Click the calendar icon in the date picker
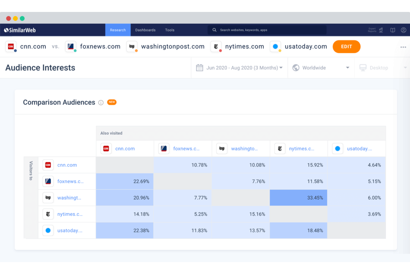The width and height of the screenshot is (410, 274). click(199, 68)
